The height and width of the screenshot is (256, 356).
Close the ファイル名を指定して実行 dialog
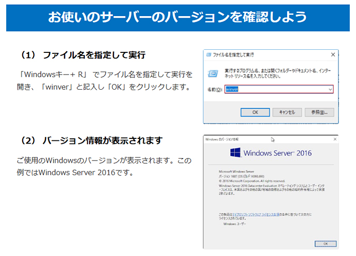click(x=332, y=54)
